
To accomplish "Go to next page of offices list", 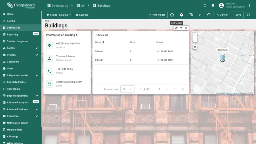I will (175, 89).
